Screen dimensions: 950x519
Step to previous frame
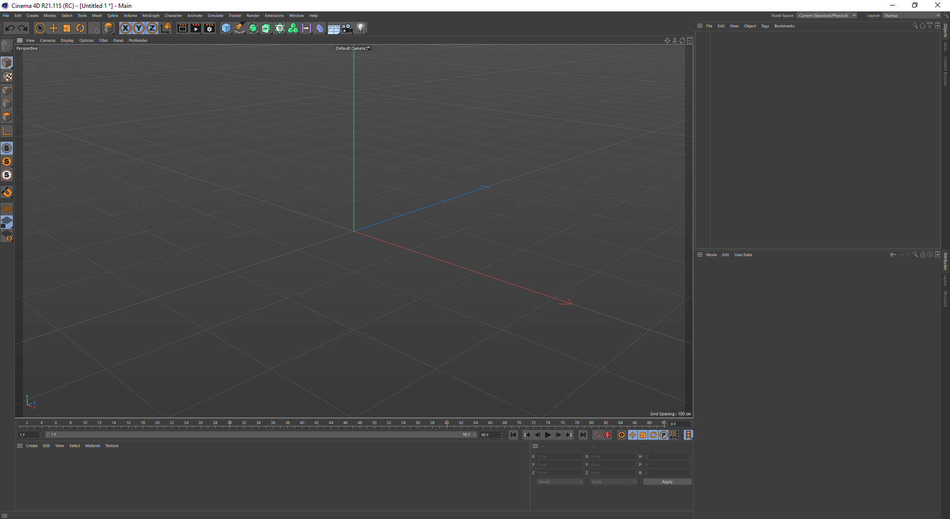(x=537, y=435)
